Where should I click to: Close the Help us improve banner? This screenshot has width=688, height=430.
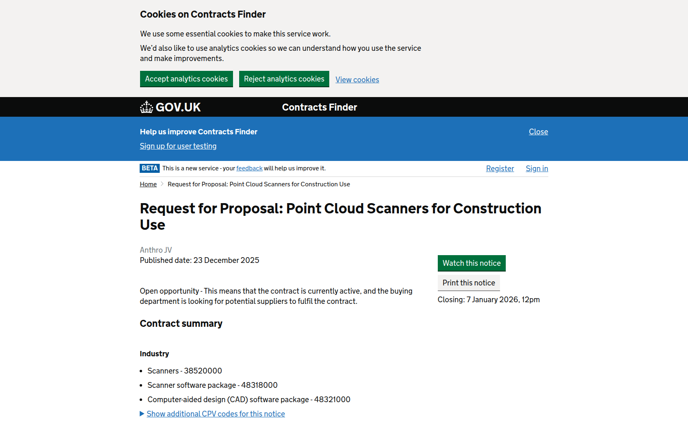(x=538, y=132)
